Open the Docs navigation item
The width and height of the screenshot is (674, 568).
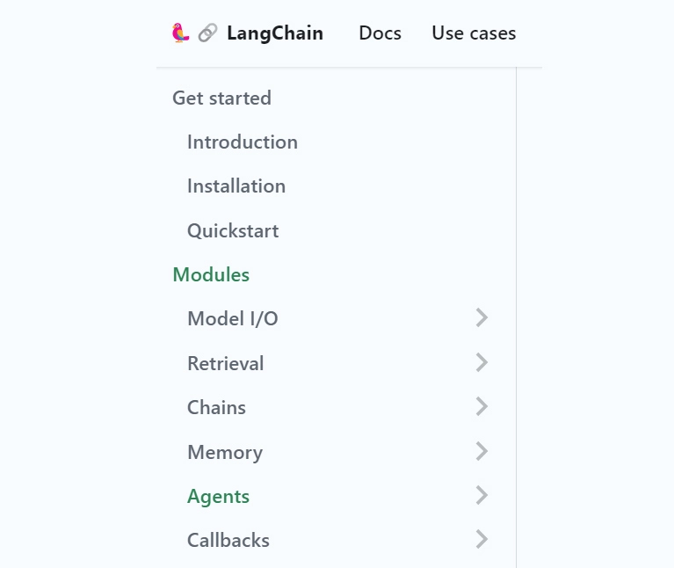coord(380,33)
